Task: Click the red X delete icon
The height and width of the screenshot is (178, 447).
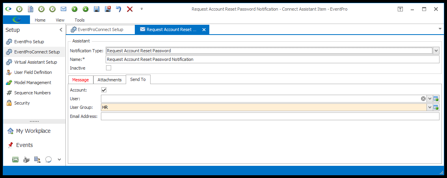Action: point(130,9)
